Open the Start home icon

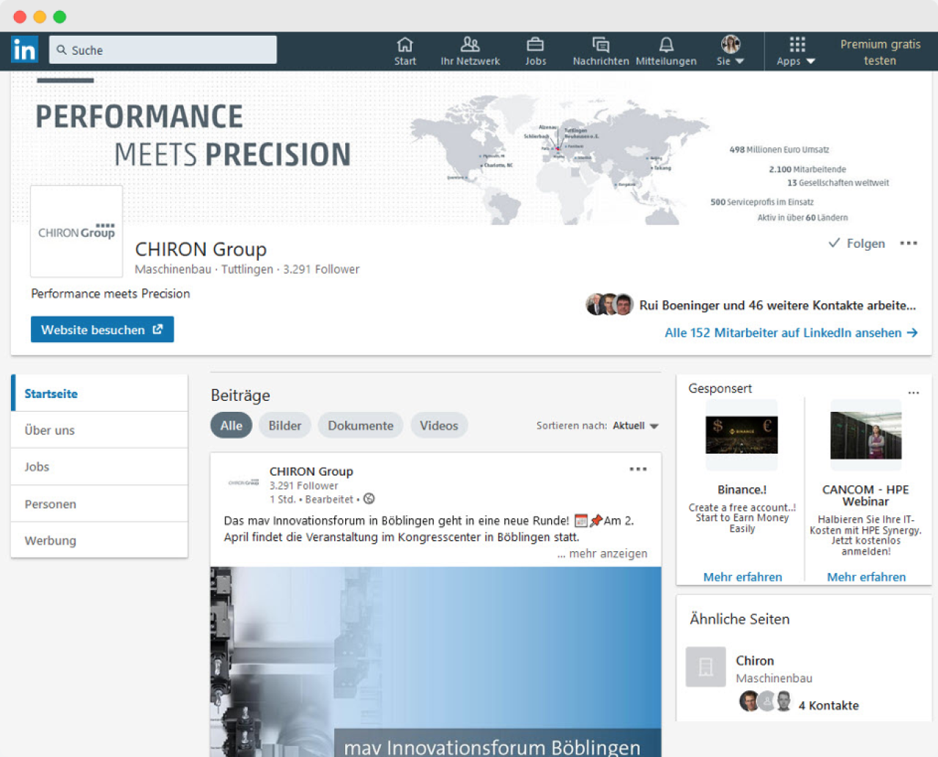click(405, 45)
